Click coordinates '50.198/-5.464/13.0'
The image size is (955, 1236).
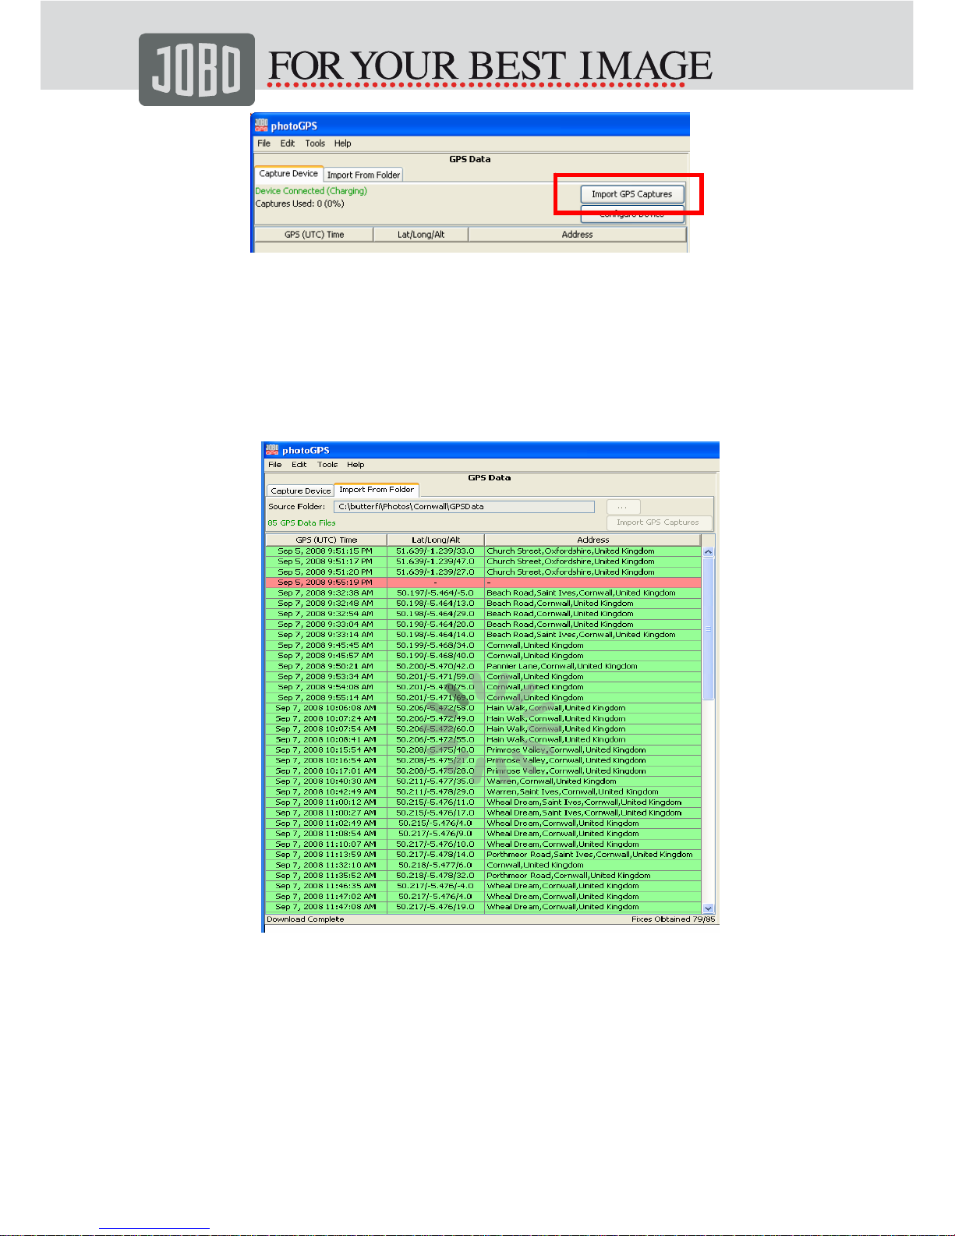435,604
